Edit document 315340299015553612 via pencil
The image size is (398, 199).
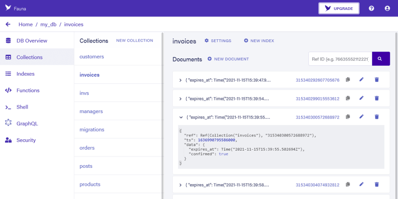361,98
